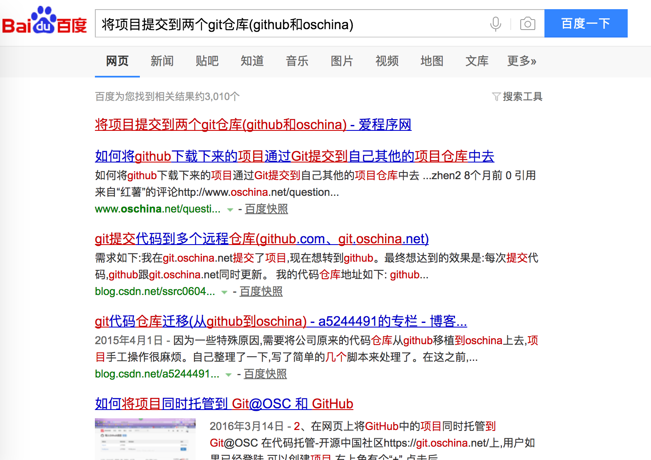
Task: Switch to the 新闻 tab
Action: [162, 61]
